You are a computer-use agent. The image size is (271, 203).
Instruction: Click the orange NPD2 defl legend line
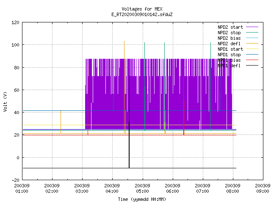tap(252, 43)
